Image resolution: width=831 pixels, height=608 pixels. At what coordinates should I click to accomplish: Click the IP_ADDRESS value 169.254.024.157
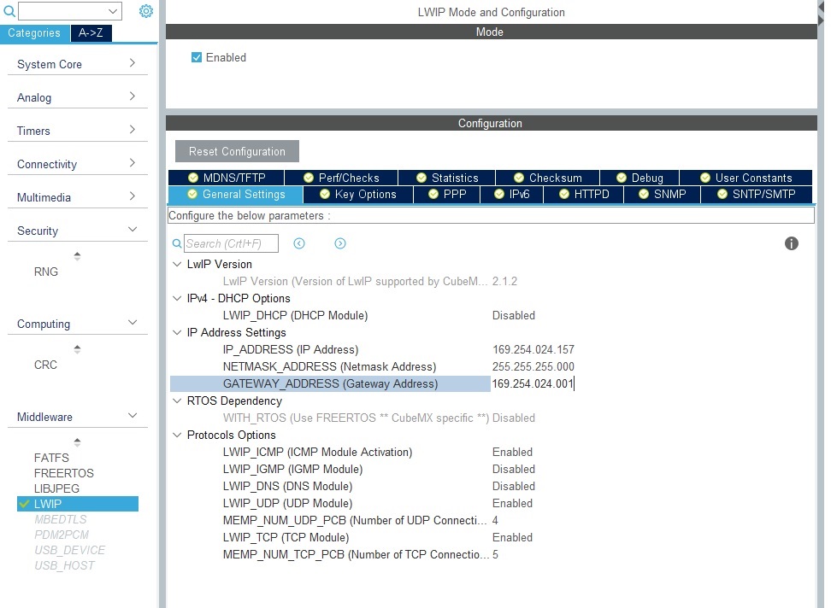tap(533, 350)
